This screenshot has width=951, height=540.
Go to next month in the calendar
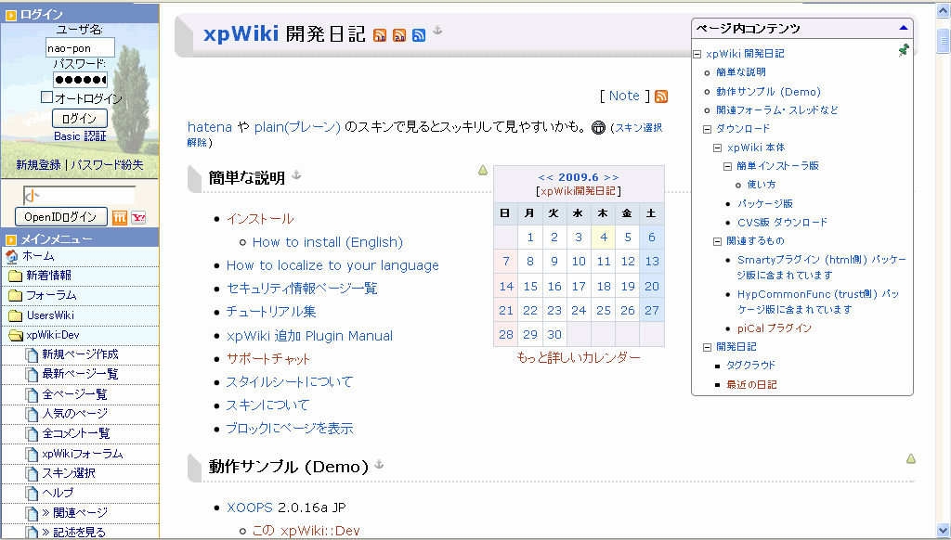coord(611,176)
